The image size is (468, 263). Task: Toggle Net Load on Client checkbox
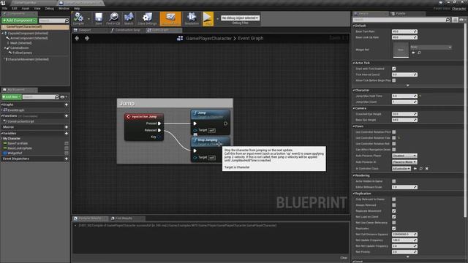coord(394,217)
